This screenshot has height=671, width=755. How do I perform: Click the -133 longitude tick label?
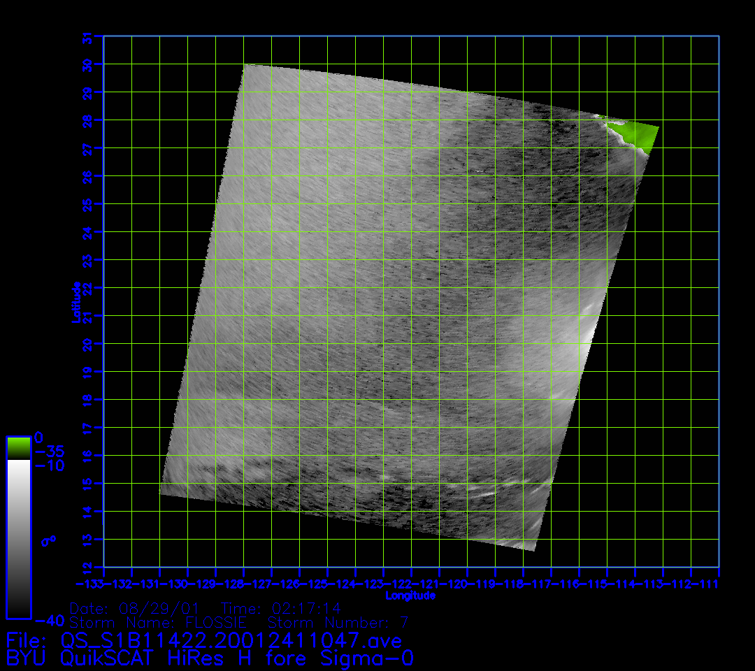point(89,584)
